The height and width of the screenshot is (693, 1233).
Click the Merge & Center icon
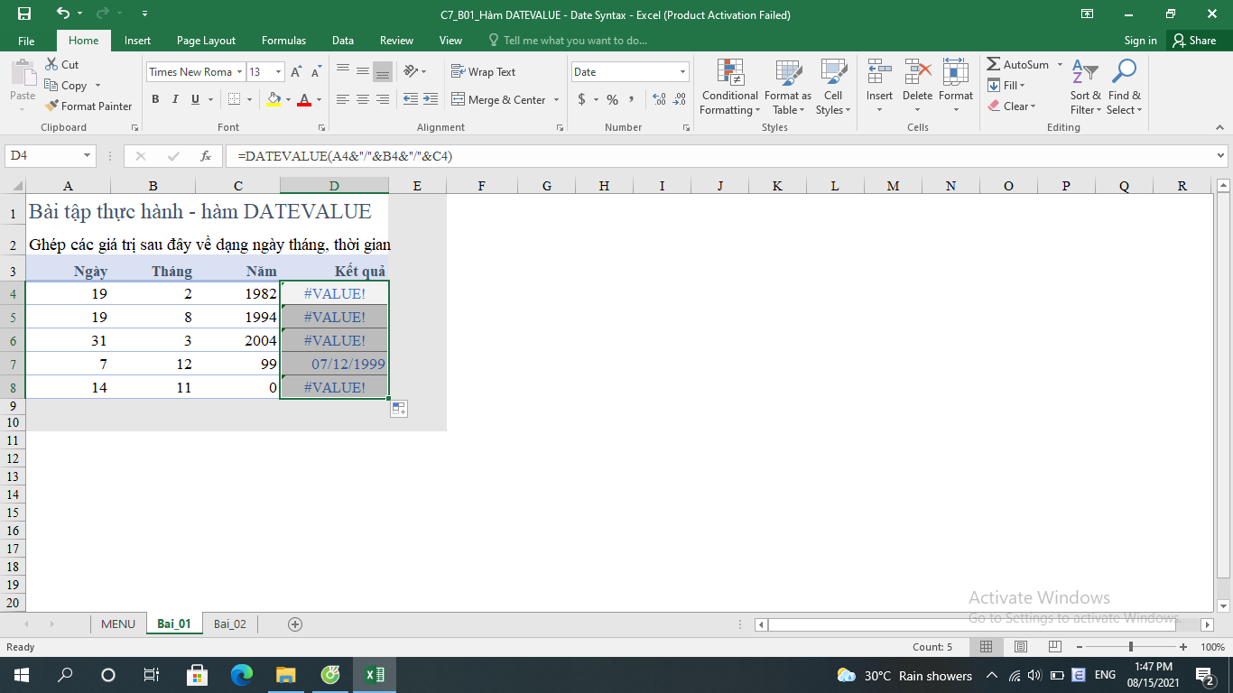point(459,100)
